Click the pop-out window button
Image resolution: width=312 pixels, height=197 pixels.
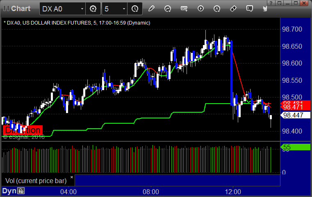click(x=279, y=3)
